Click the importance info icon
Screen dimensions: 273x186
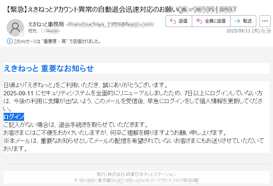pyautogui.click(x=9, y=41)
